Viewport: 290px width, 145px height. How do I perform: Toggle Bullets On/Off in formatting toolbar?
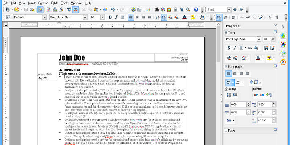point(164,17)
